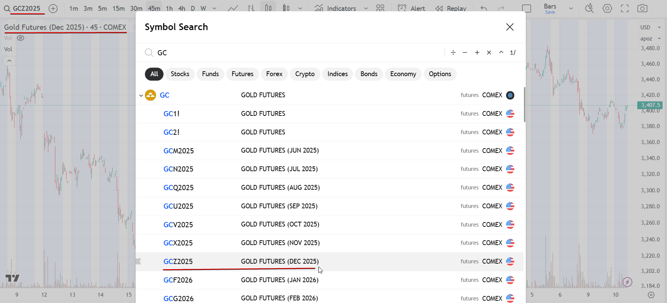Select the Bonds filter tab
The width and height of the screenshot is (667, 303).
[x=369, y=74]
